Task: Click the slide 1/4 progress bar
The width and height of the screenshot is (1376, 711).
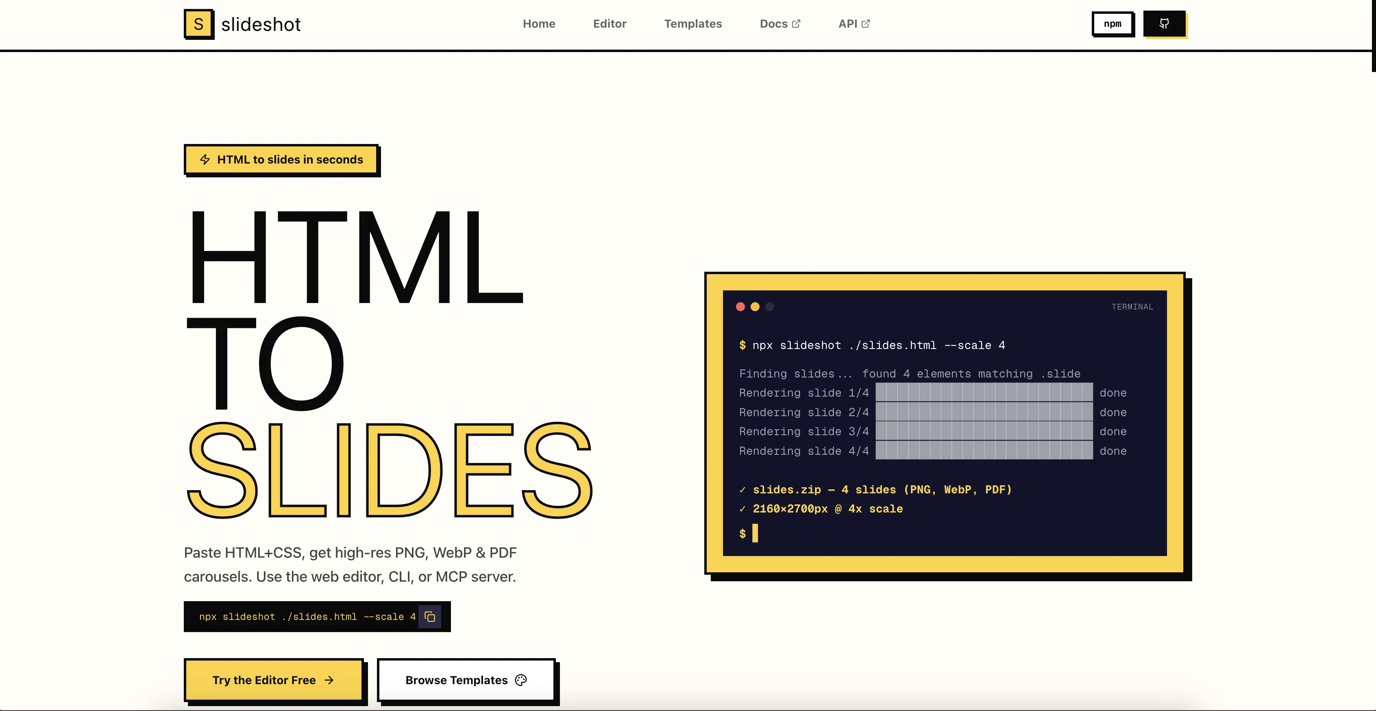Action: point(984,392)
